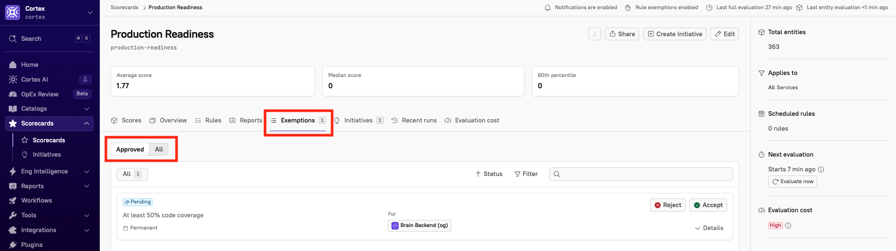
Task: Expand the Integrations section chevron
Action: (x=86, y=230)
